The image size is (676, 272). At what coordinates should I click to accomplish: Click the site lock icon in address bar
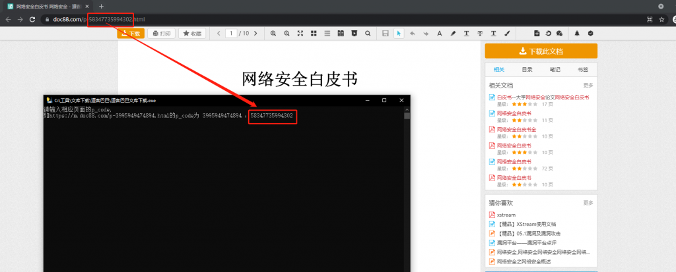coord(47,19)
